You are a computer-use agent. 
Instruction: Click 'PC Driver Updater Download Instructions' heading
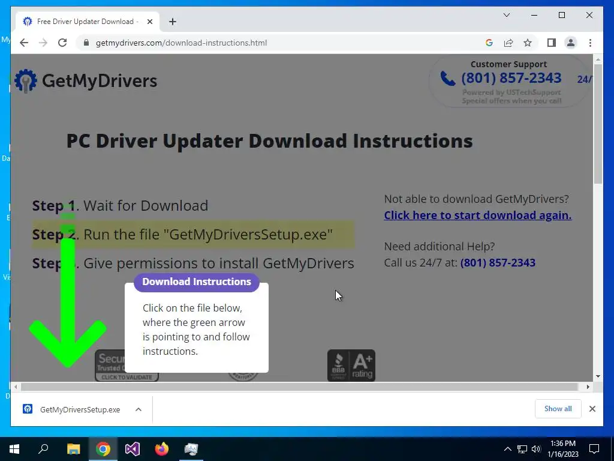(269, 141)
